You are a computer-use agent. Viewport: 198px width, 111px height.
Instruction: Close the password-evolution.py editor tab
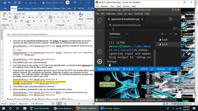pos(142,19)
